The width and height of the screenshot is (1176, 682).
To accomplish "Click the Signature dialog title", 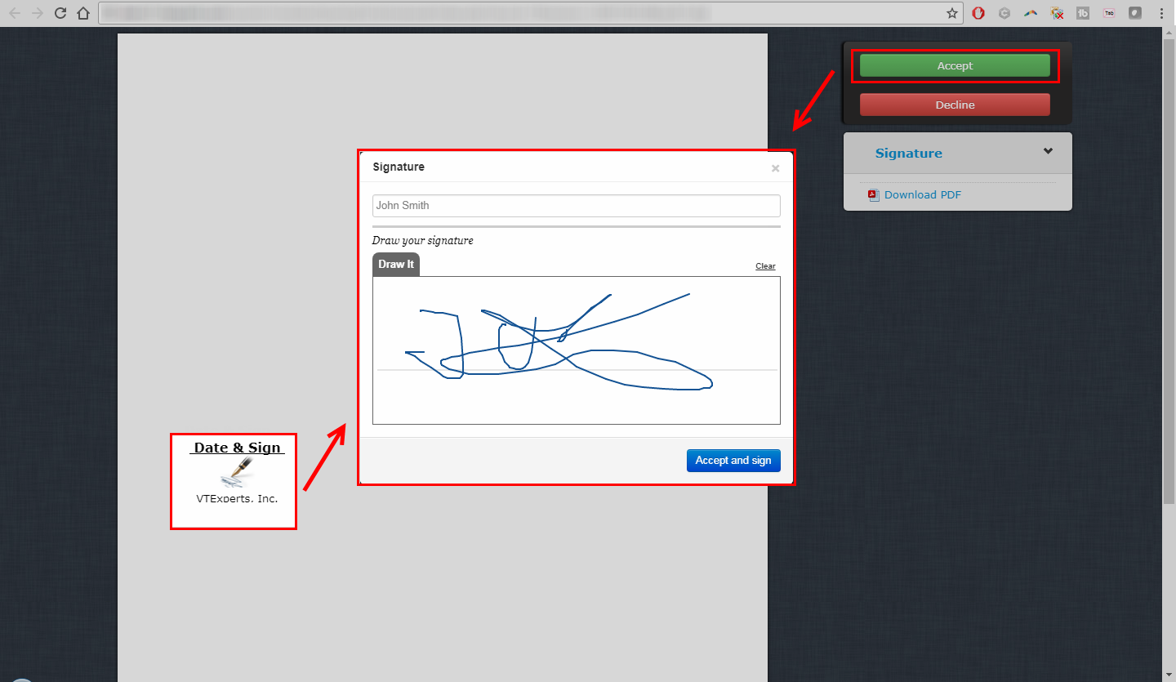I will coord(399,167).
